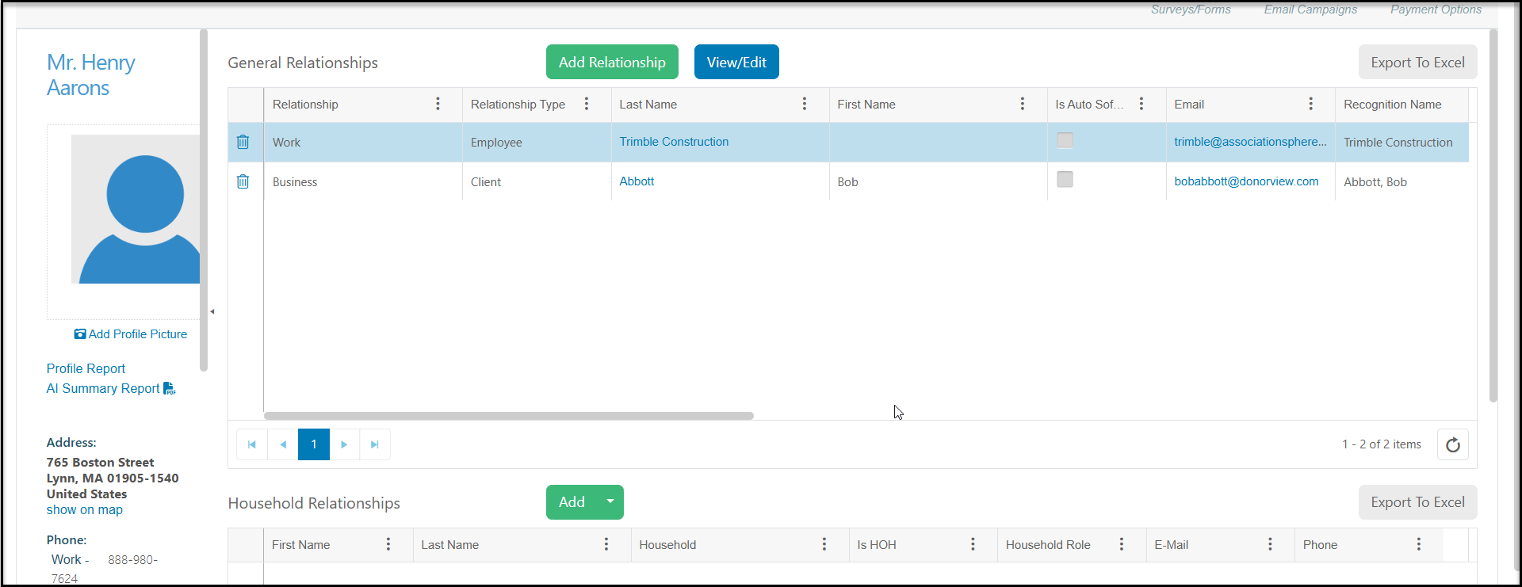The image size is (1522, 587).
Task: Open Last Name column menu in General Relationships
Action: coord(805,104)
